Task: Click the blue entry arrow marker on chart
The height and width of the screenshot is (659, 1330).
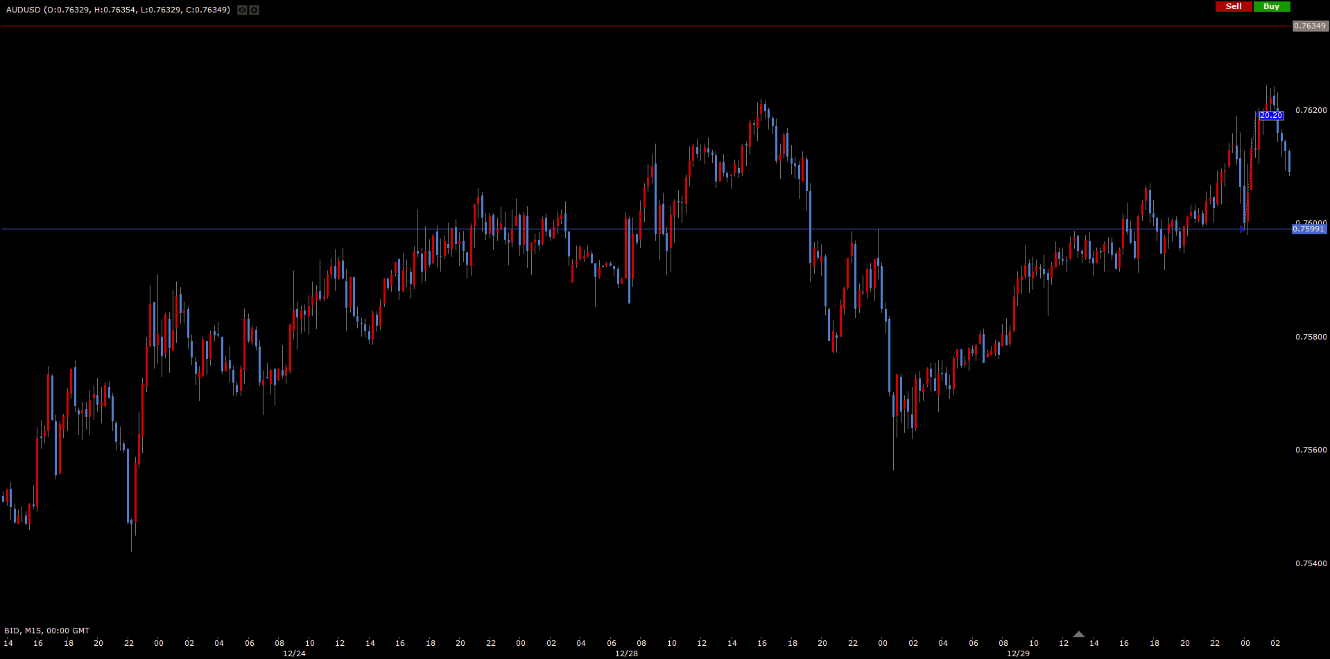Action: [x=1243, y=229]
